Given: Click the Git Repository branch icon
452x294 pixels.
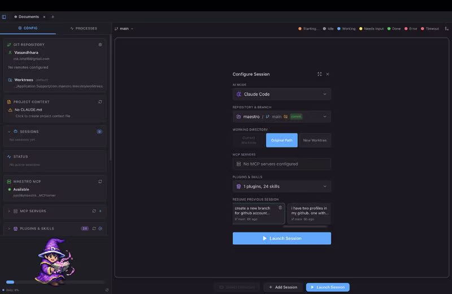Looking at the screenshot, I should pyautogui.click(x=9, y=45).
